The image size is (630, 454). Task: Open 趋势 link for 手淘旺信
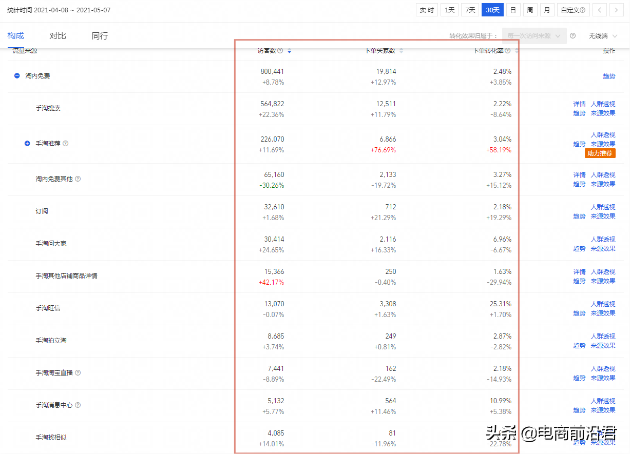click(x=579, y=313)
